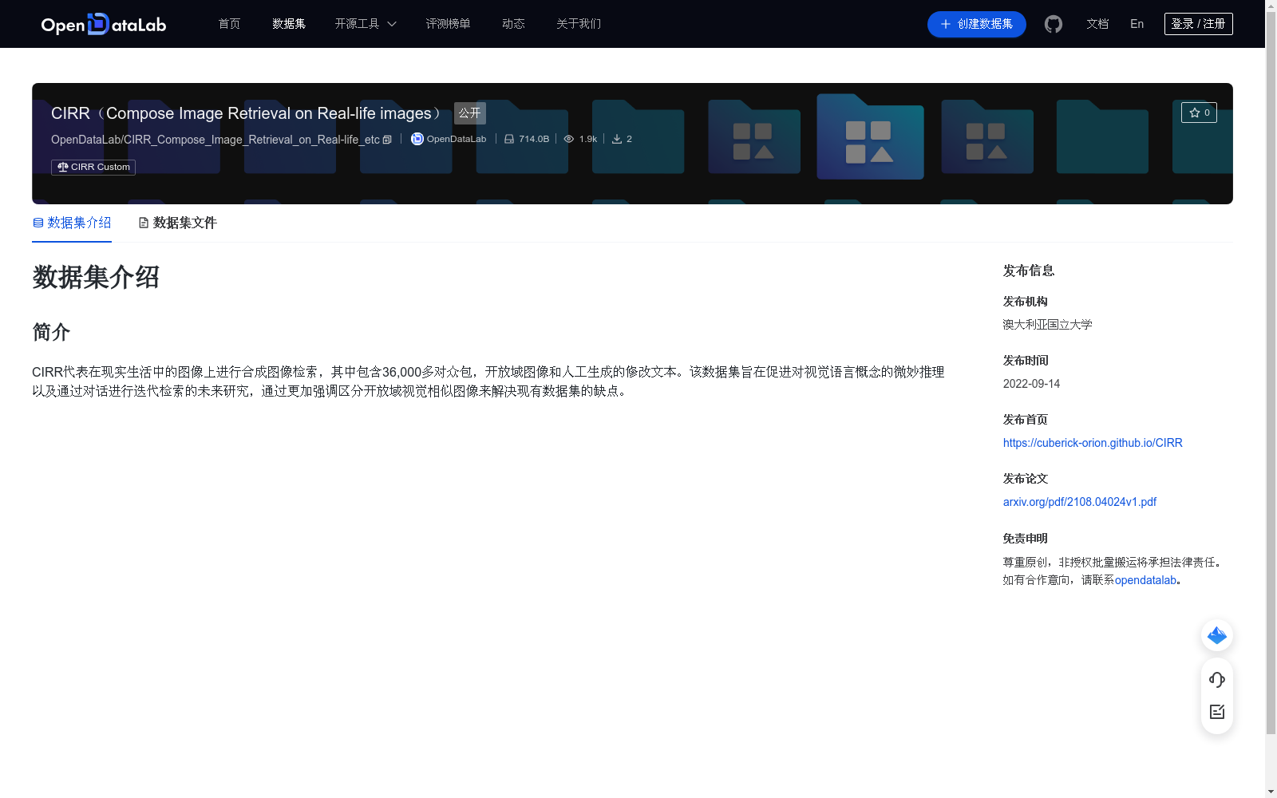Open the OpenDataLab logo home link
Viewport: 1277px width, 798px height.
point(104,24)
